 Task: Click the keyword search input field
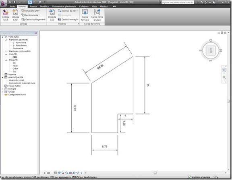178,2
